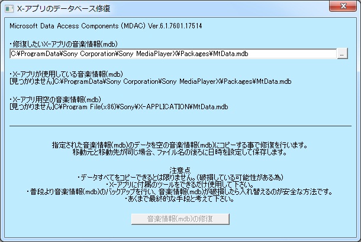Click the Program File(x86) MtData.mdb path text
Screen dimensions: 361x242
[118, 107]
